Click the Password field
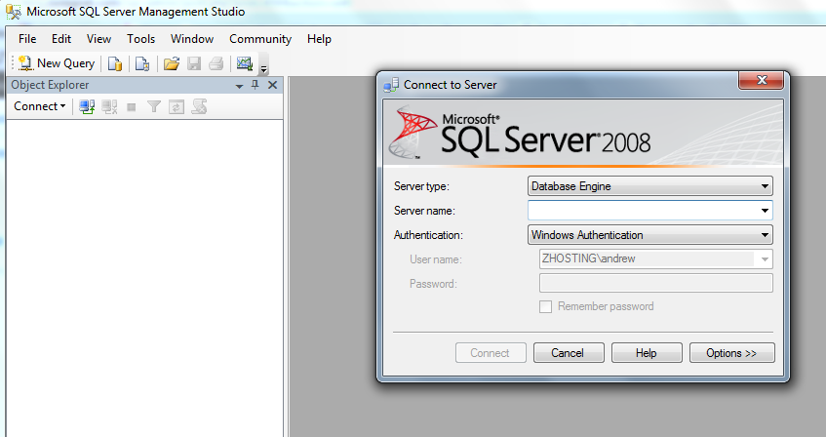826x437 pixels. click(656, 283)
